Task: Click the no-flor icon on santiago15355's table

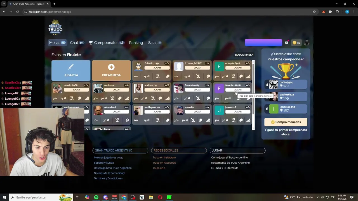Action: 157,120
